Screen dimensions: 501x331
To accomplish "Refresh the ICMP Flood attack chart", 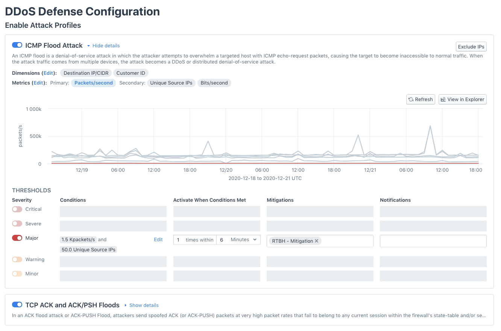I will (x=420, y=99).
